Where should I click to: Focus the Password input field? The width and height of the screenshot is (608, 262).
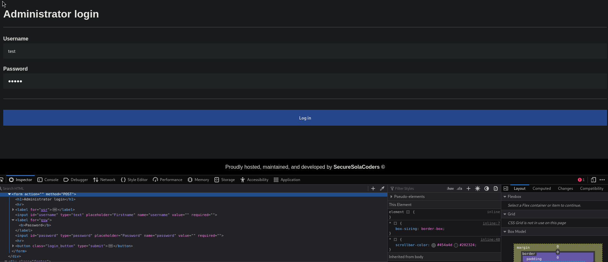click(x=305, y=81)
